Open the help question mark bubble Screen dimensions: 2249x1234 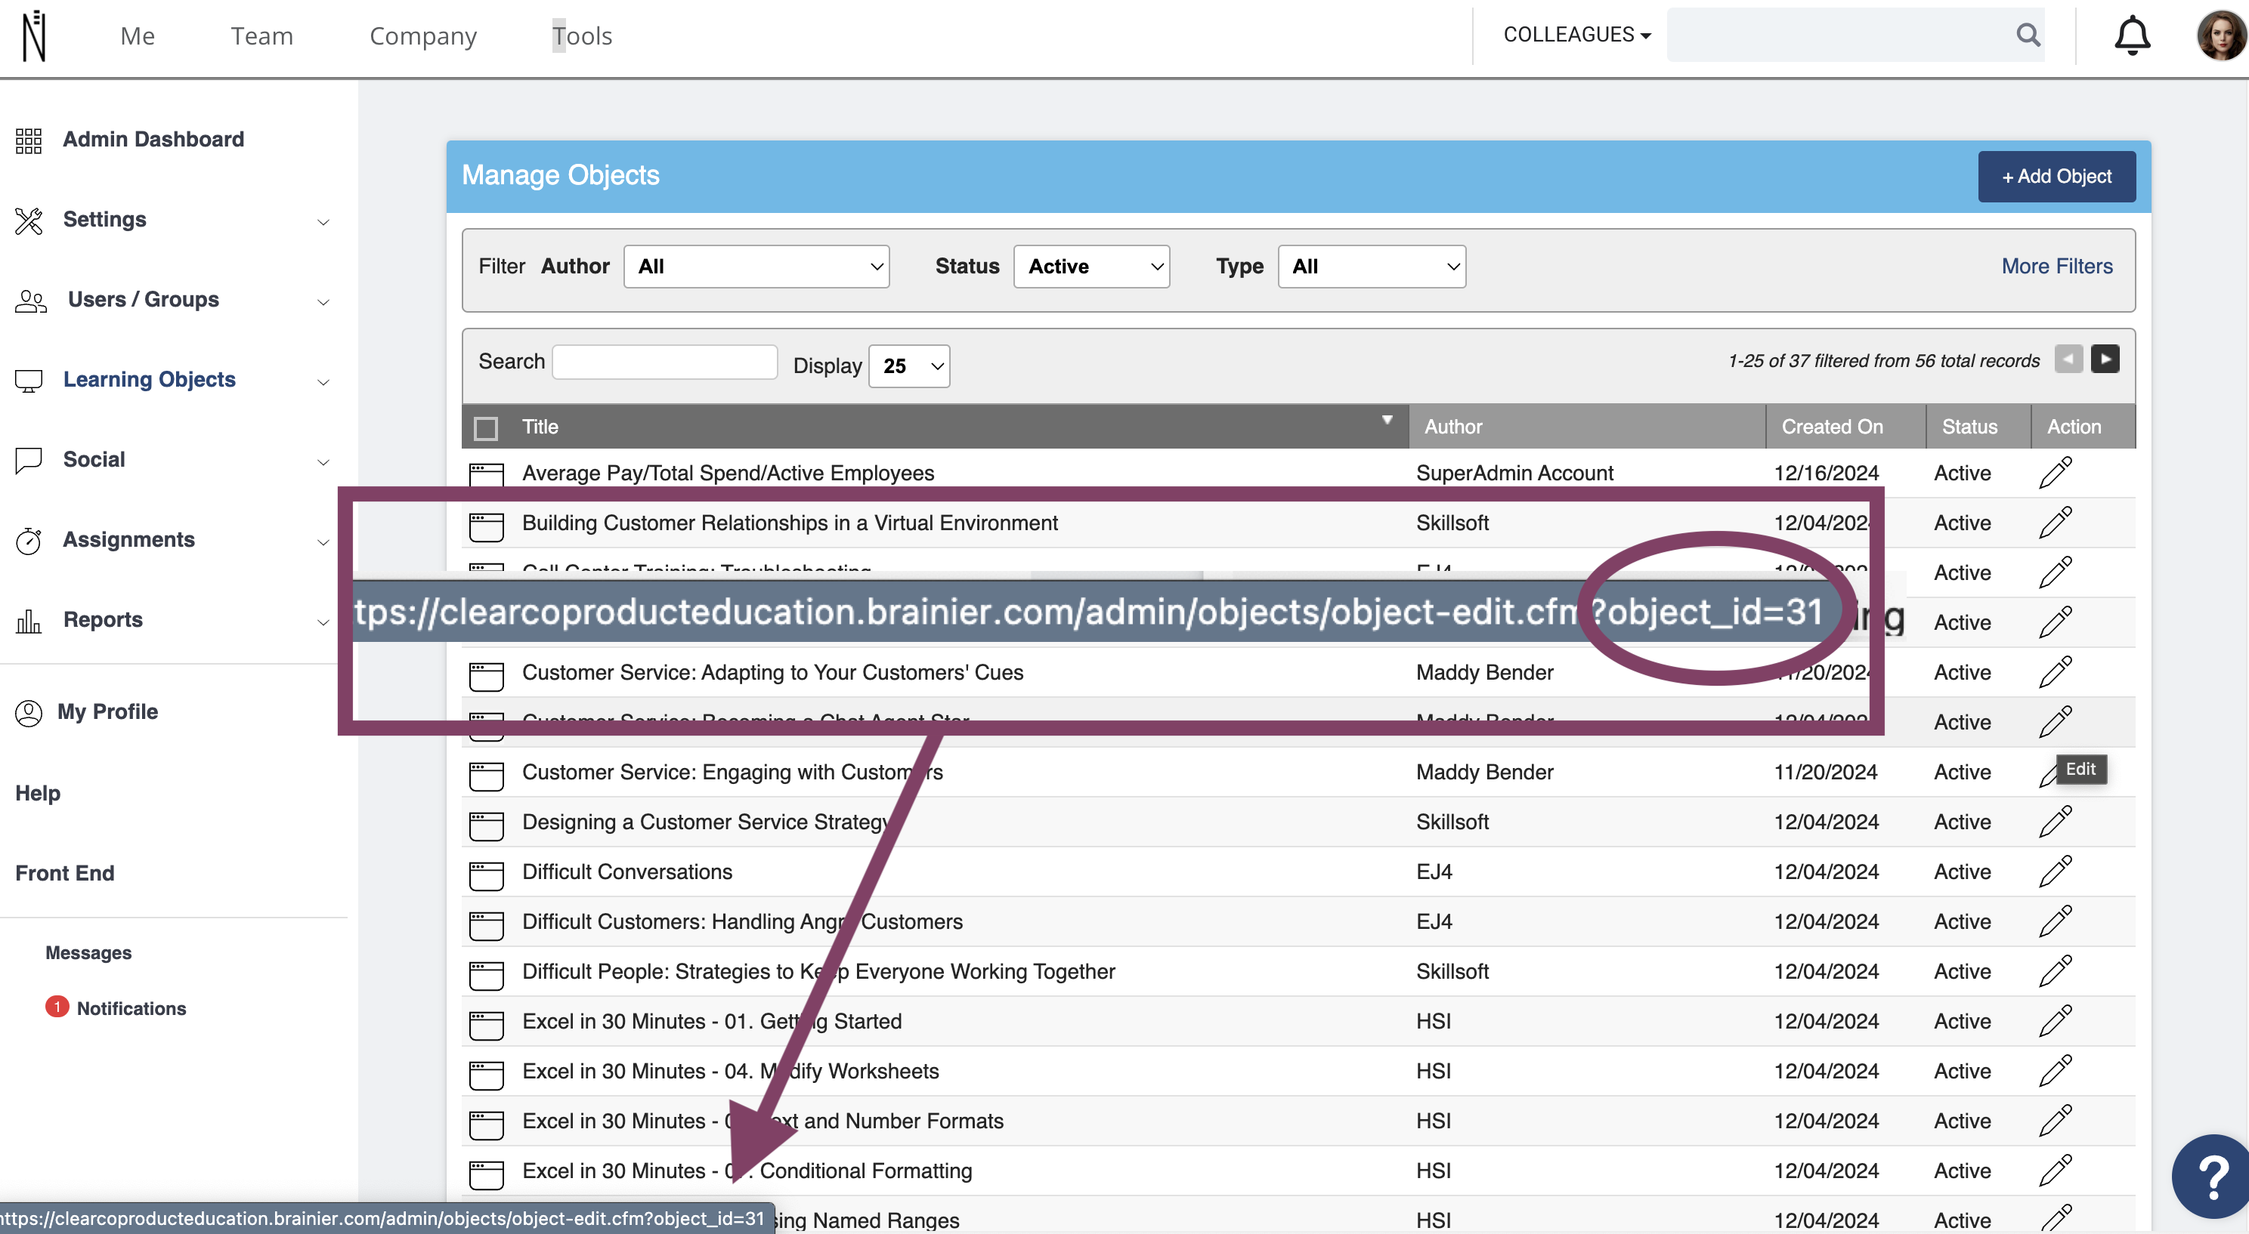[2213, 1177]
